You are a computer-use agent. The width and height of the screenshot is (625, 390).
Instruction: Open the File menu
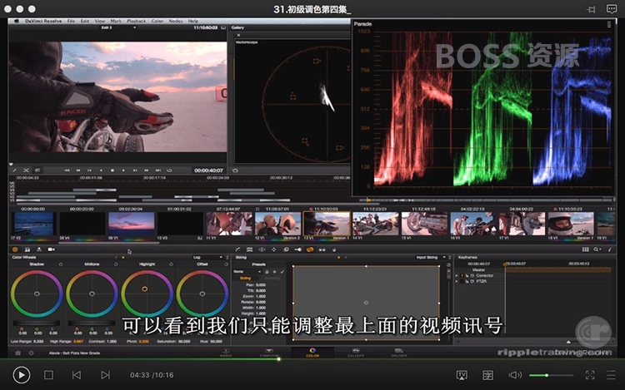pyautogui.click(x=71, y=21)
